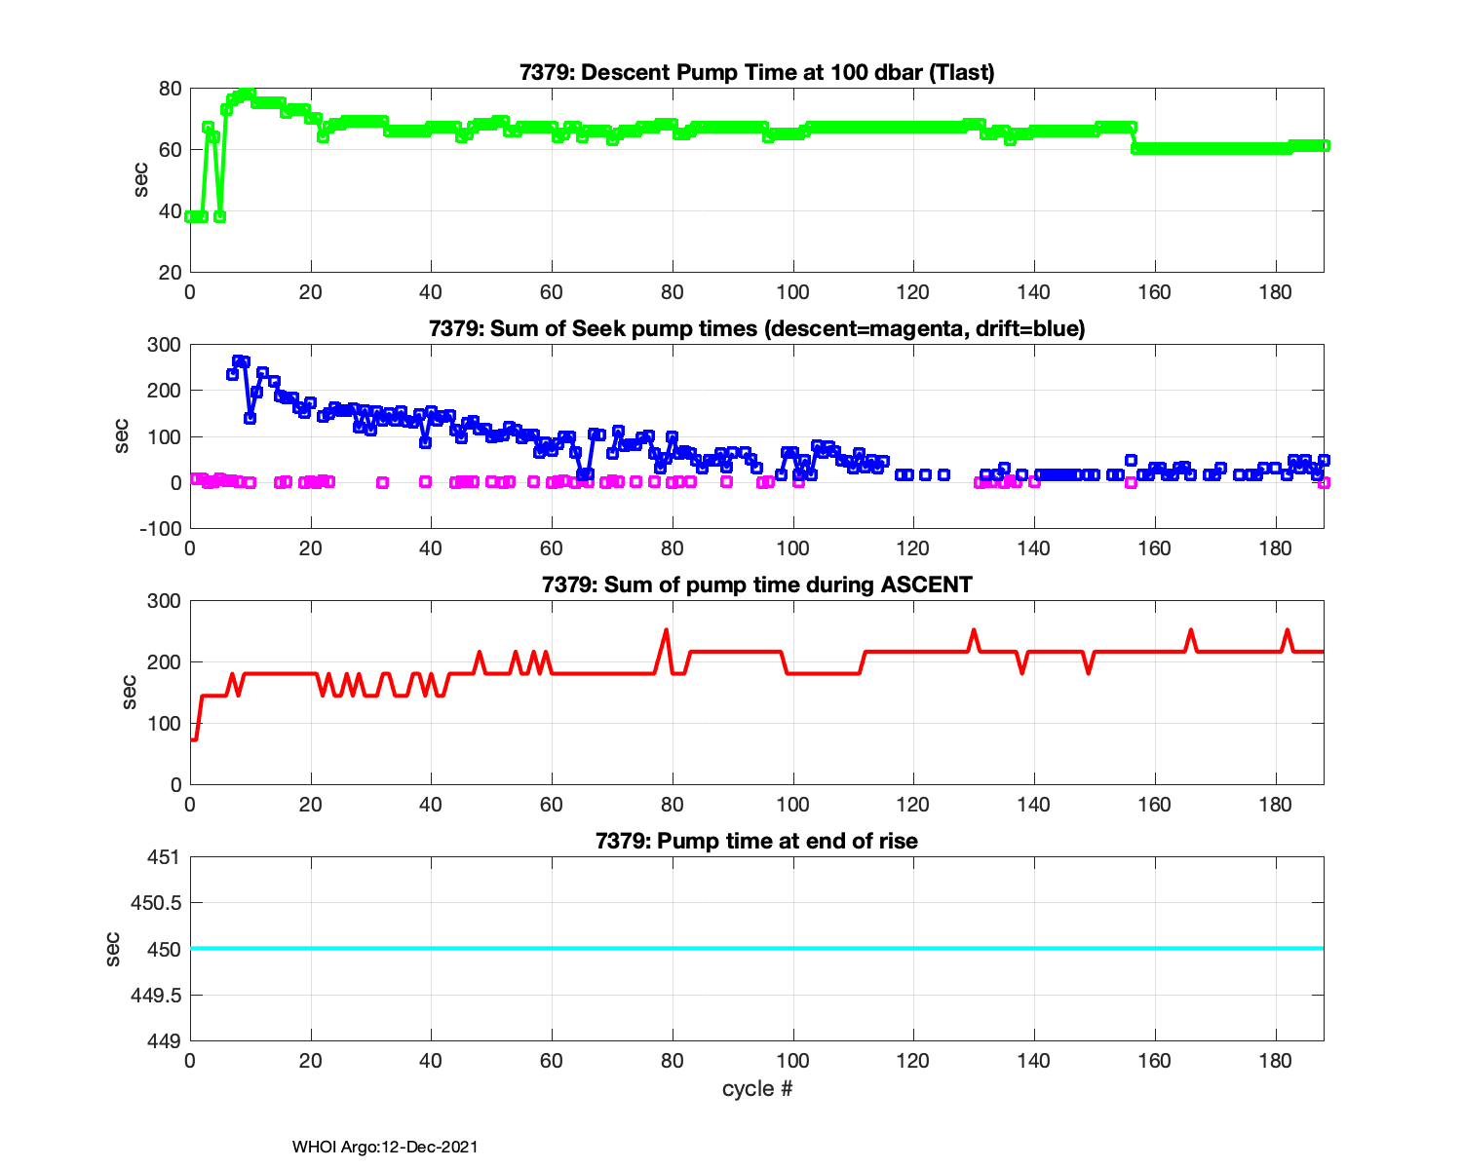The image size is (1462, 1169).
Task: Click the 450 y-axis tick label
Action: point(165,949)
